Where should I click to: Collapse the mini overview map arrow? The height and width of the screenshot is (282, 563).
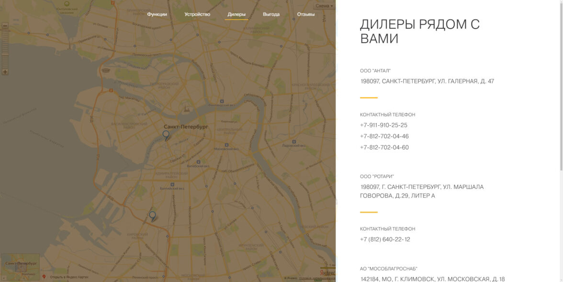(3, 278)
